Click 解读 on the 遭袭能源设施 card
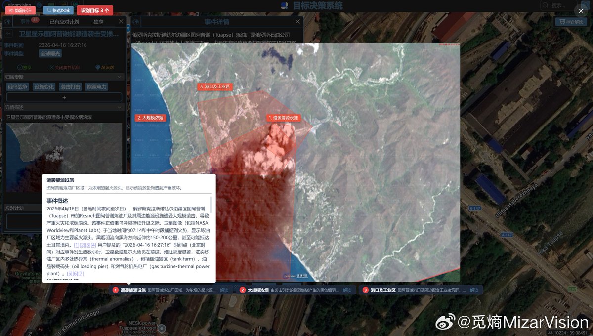Image resolution: width=593 pixels, height=336 pixels. point(224,290)
